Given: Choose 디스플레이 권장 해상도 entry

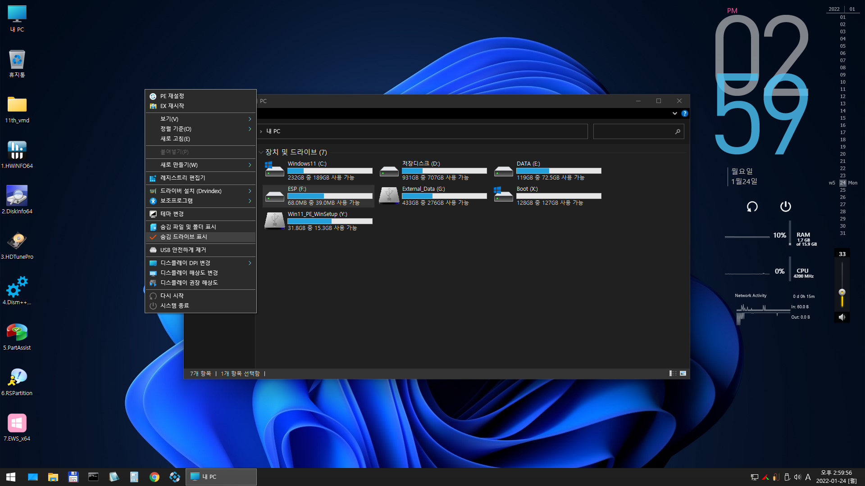Looking at the screenshot, I should coord(201,283).
